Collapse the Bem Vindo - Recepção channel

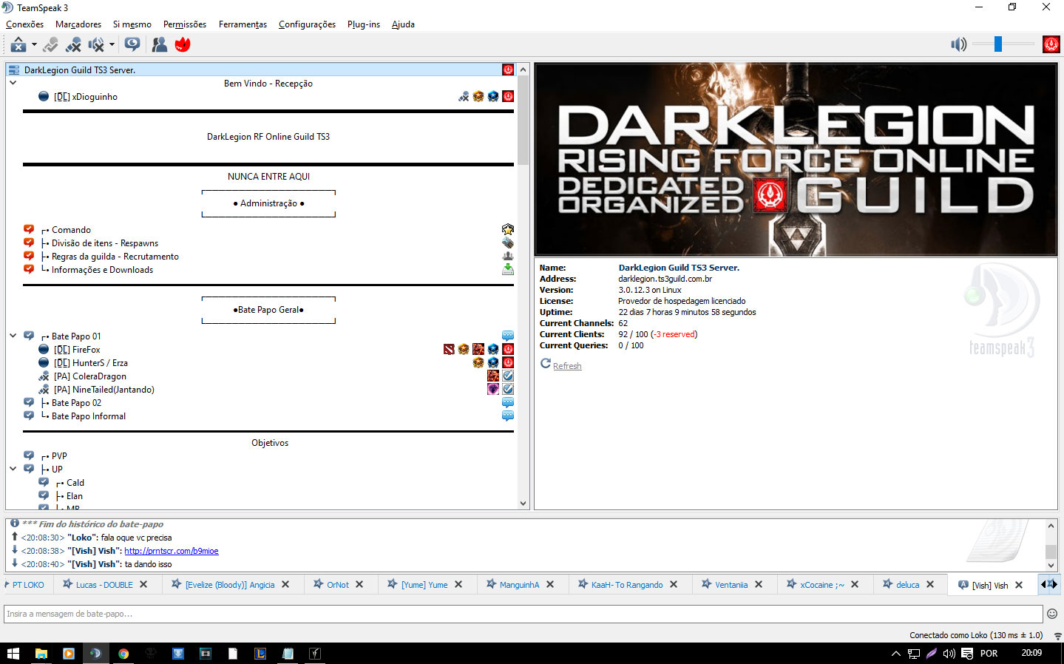click(x=13, y=83)
